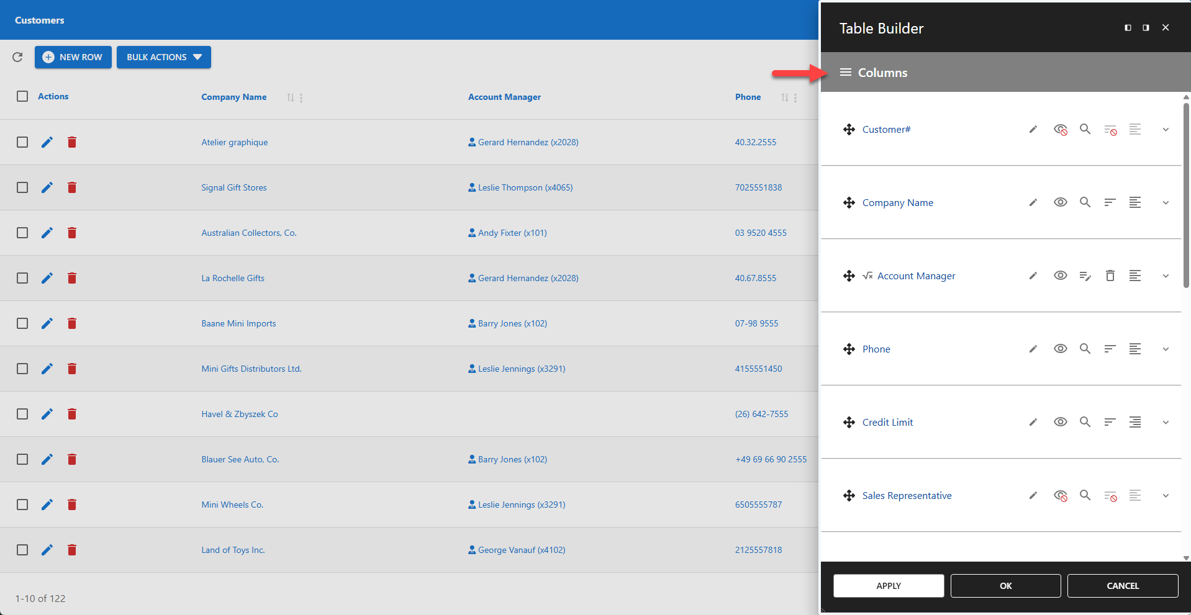Delete the Account Manager column via trash icon
This screenshot has height=615, width=1191.
pyautogui.click(x=1110, y=276)
